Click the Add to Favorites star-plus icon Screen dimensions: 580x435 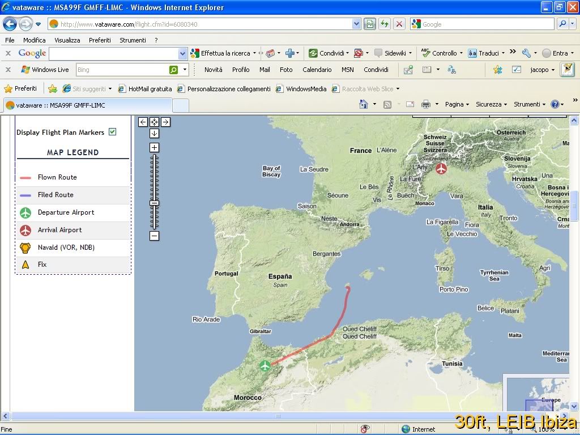click(x=53, y=89)
